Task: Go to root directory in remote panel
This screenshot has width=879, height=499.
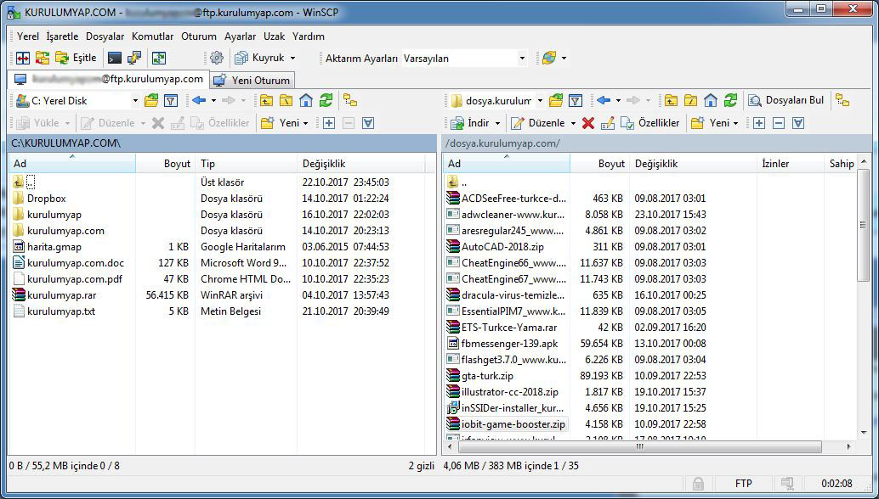Action: coord(690,101)
